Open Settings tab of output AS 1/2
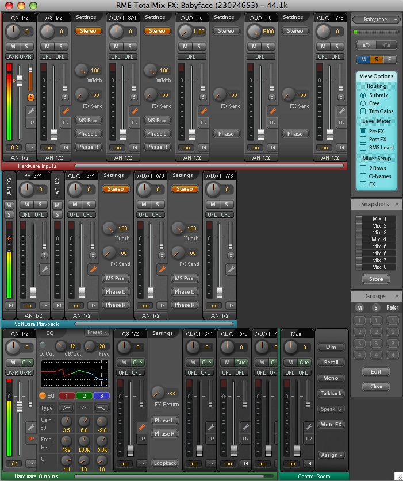403x481 pixels. 162,333
